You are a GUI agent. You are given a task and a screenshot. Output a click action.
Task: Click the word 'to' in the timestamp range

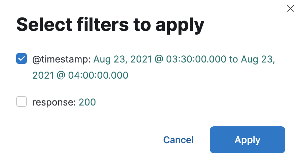coord(233,59)
